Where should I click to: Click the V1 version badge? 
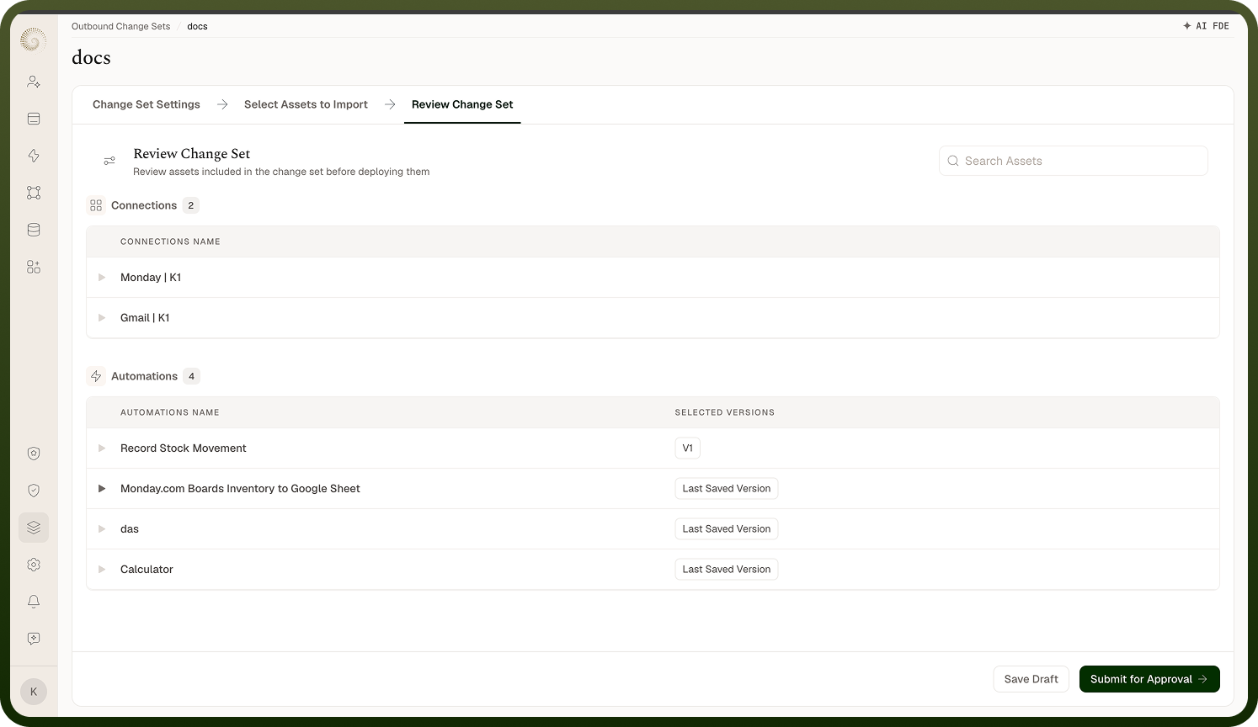687,448
